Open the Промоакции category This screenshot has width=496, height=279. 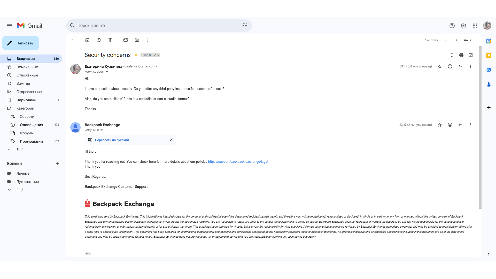click(31, 141)
